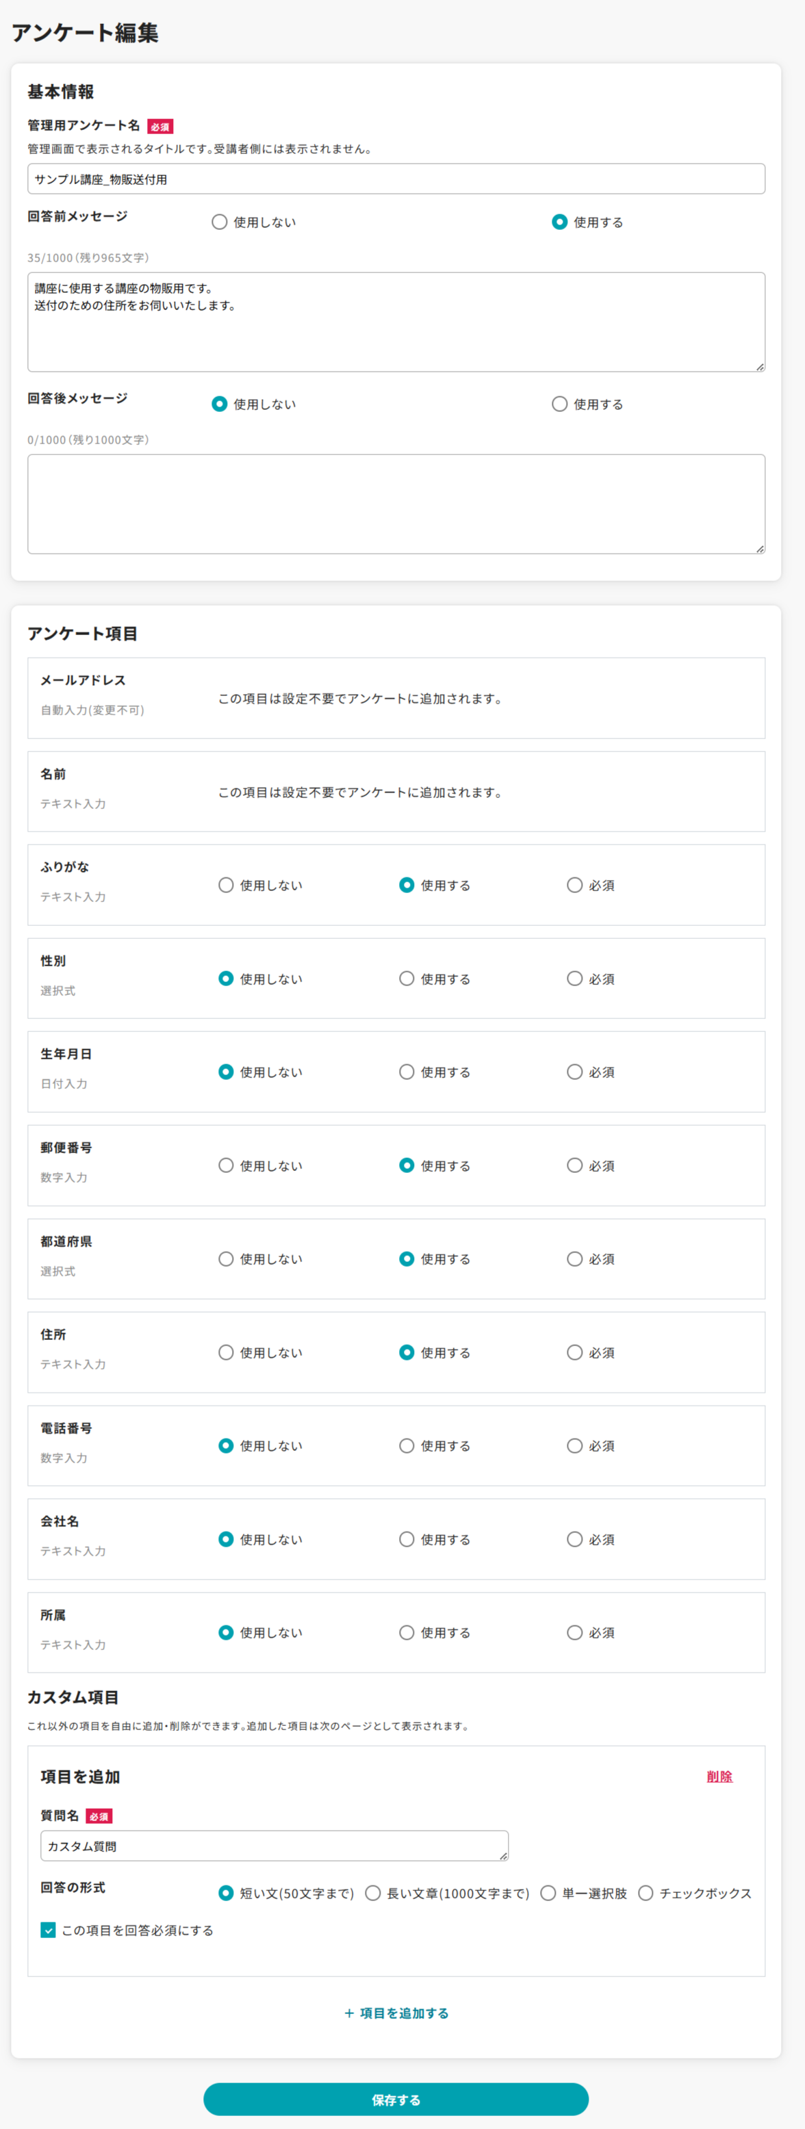Set ふりがな to 必須
The width and height of the screenshot is (805, 2129).
(574, 885)
